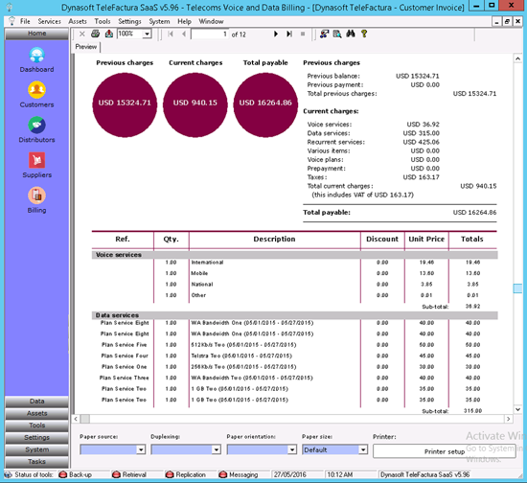Click the Current charges USD 940.15 circle
The image size is (527, 483).
[195, 104]
